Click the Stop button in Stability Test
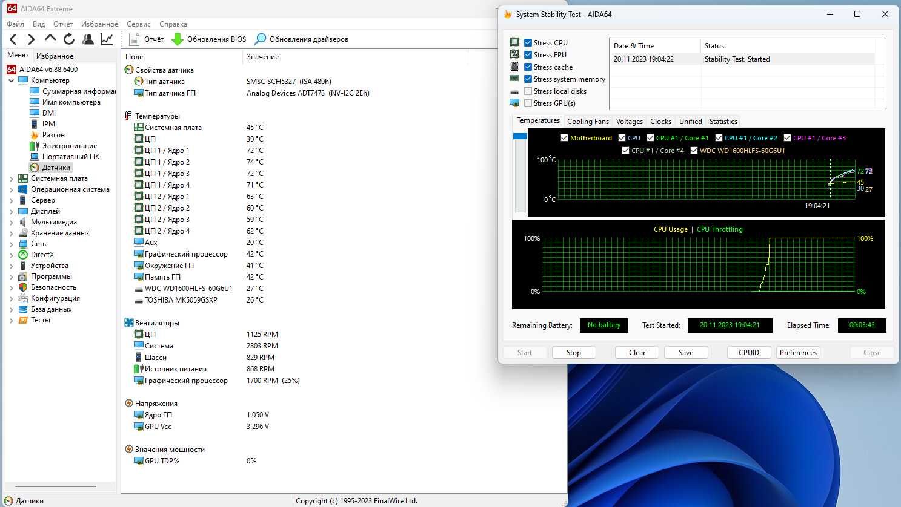Screen dimensions: 901x507 (574, 353)
